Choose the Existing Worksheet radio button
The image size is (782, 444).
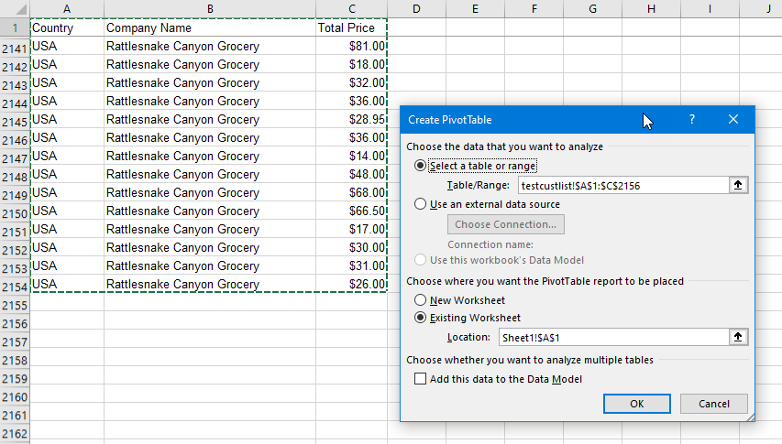pos(421,318)
